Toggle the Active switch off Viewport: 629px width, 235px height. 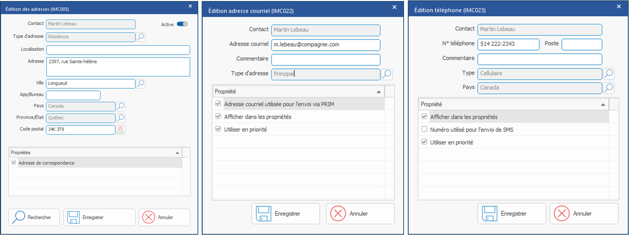[182, 24]
